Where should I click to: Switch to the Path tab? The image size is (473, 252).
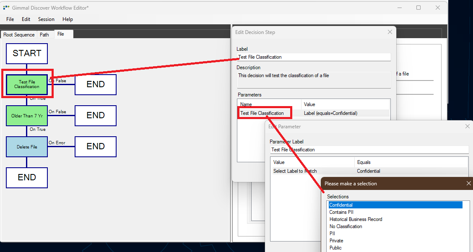click(x=44, y=34)
